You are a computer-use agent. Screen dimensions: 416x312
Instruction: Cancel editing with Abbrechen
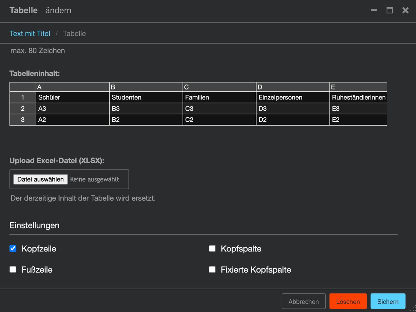[x=304, y=301]
